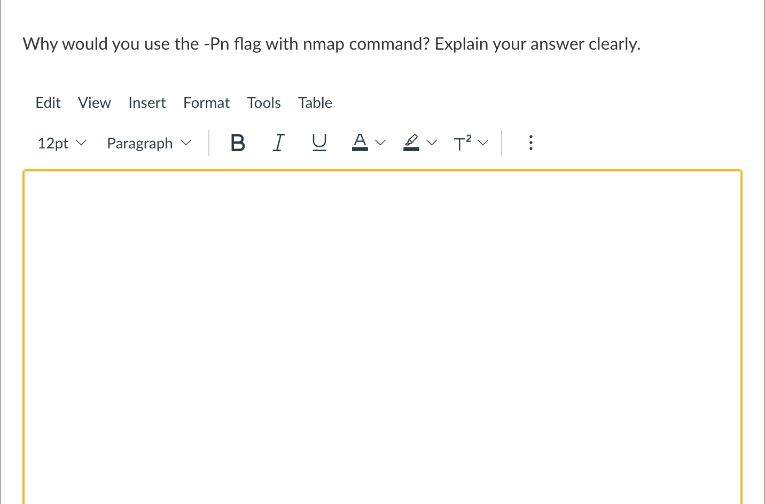Expand the superscript options chevron
This screenshot has height=504, width=765.
(x=482, y=143)
